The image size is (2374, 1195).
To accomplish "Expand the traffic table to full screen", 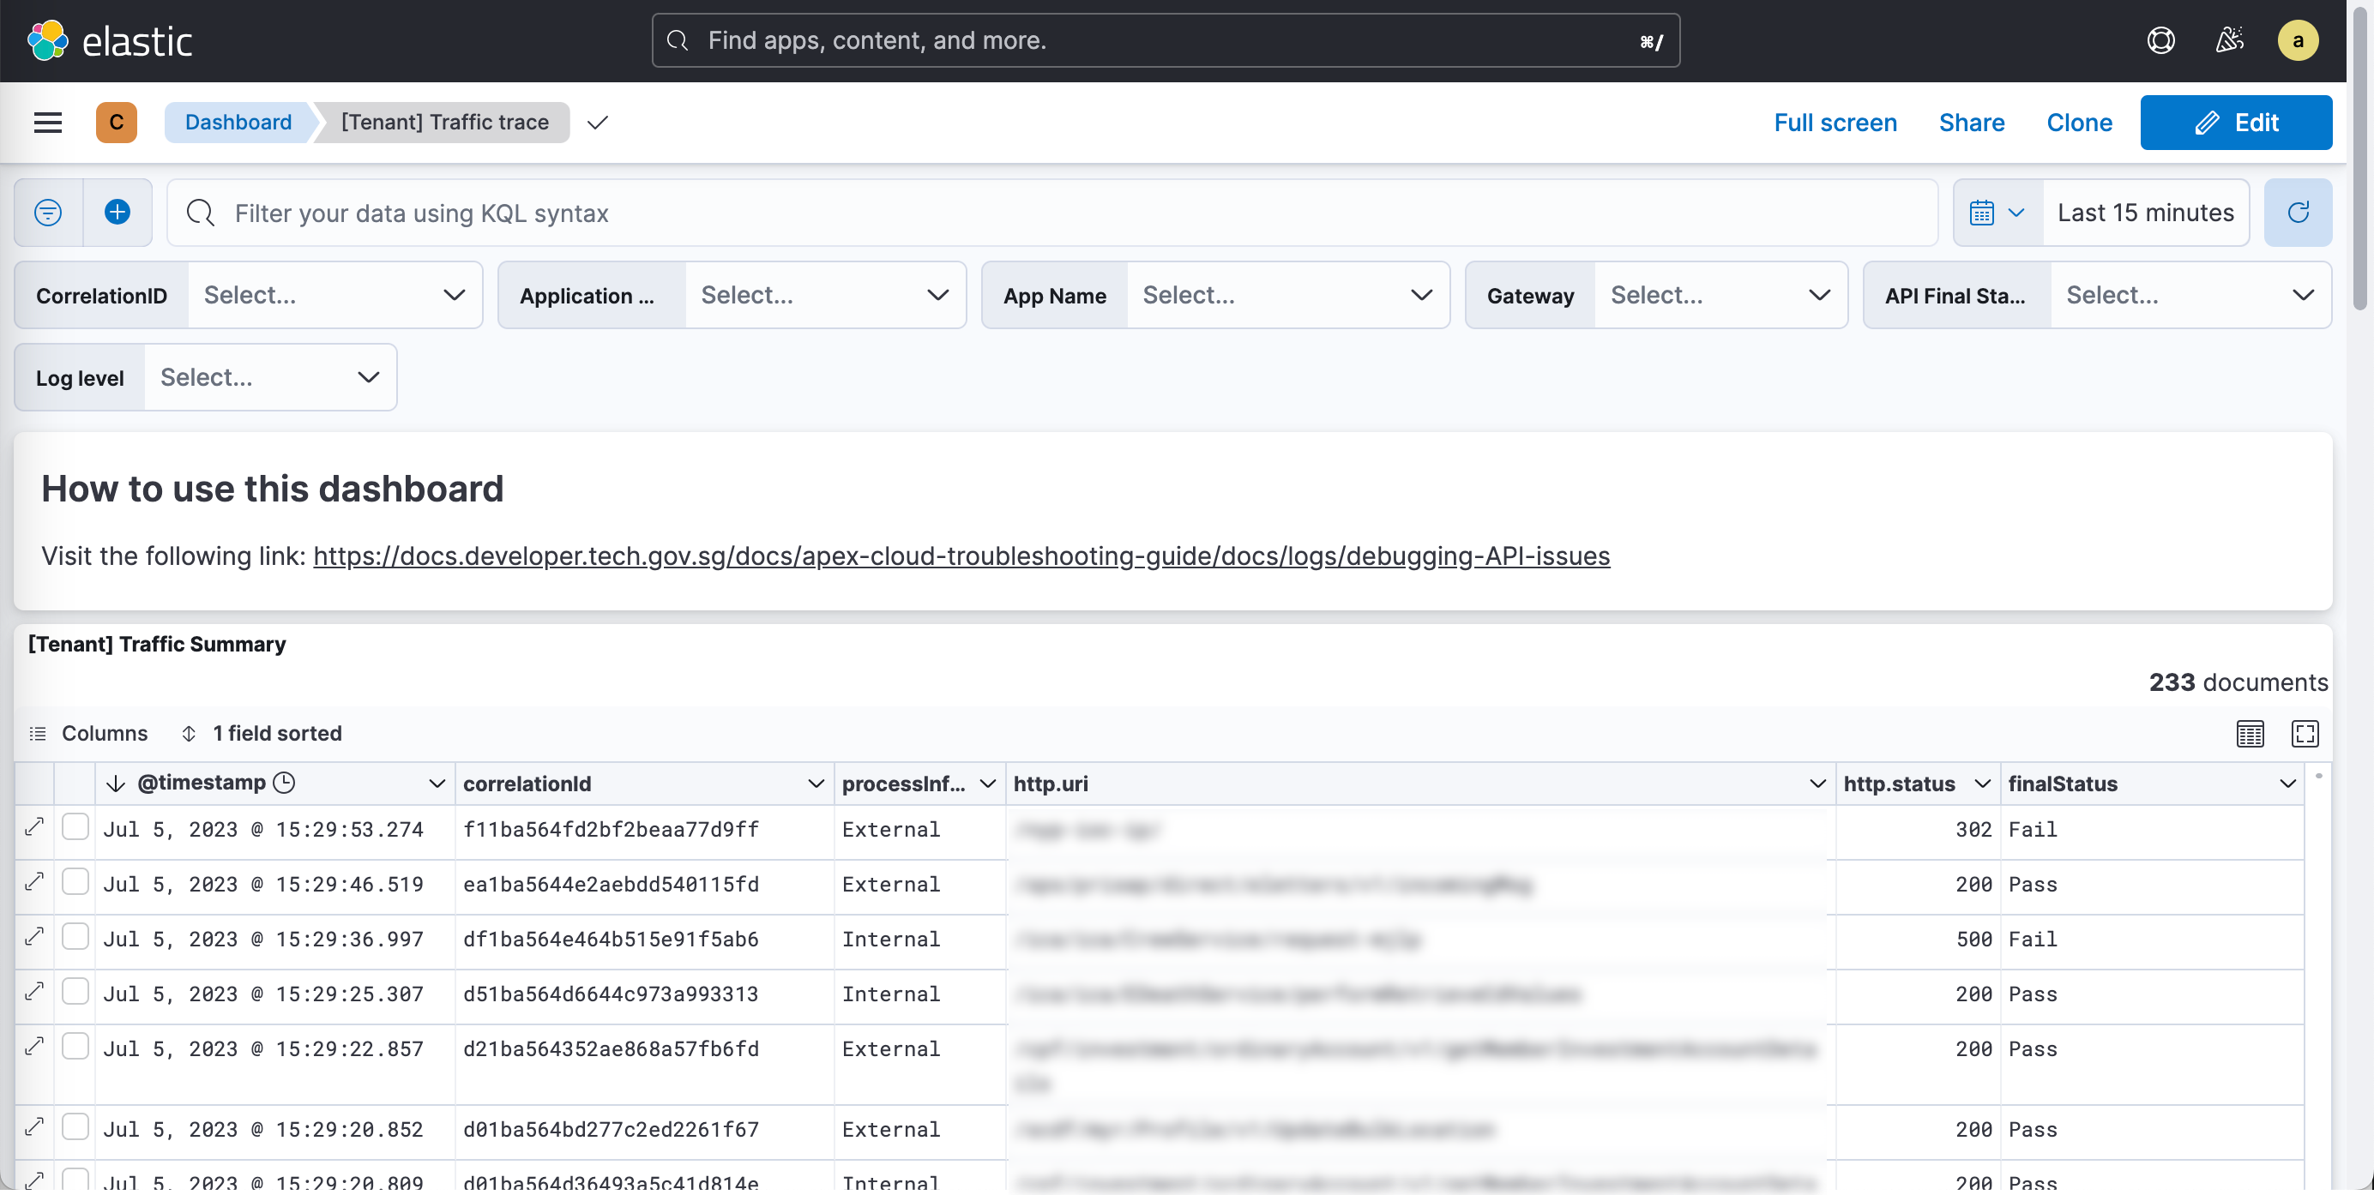I will [x=2307, y=734].
